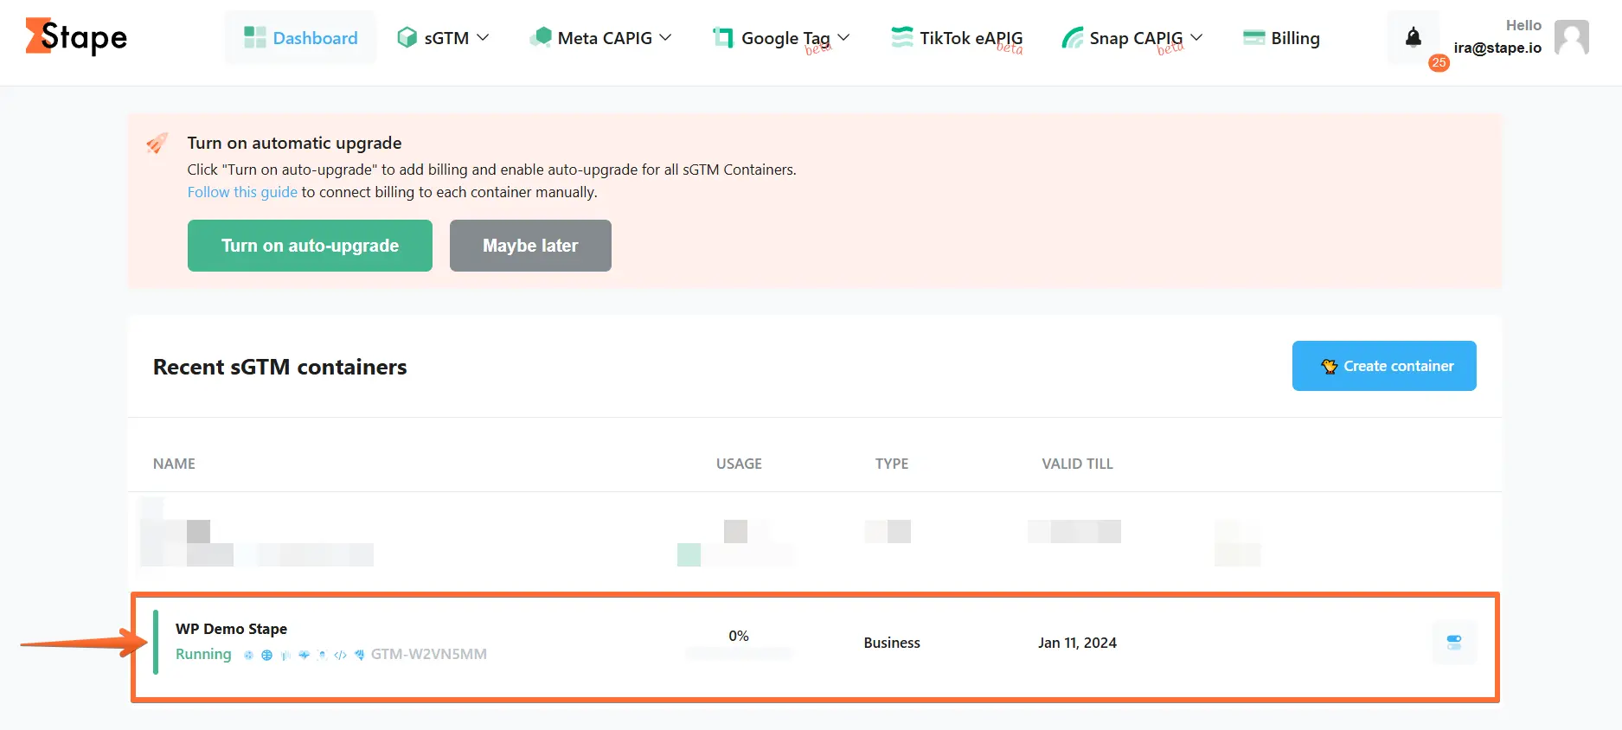Open the Billing page
Screen dimensions: 1622x730
coord(1281,38)
